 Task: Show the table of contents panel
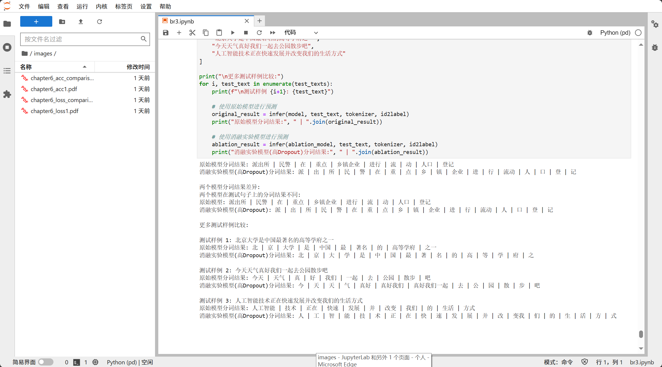point(7,71)
